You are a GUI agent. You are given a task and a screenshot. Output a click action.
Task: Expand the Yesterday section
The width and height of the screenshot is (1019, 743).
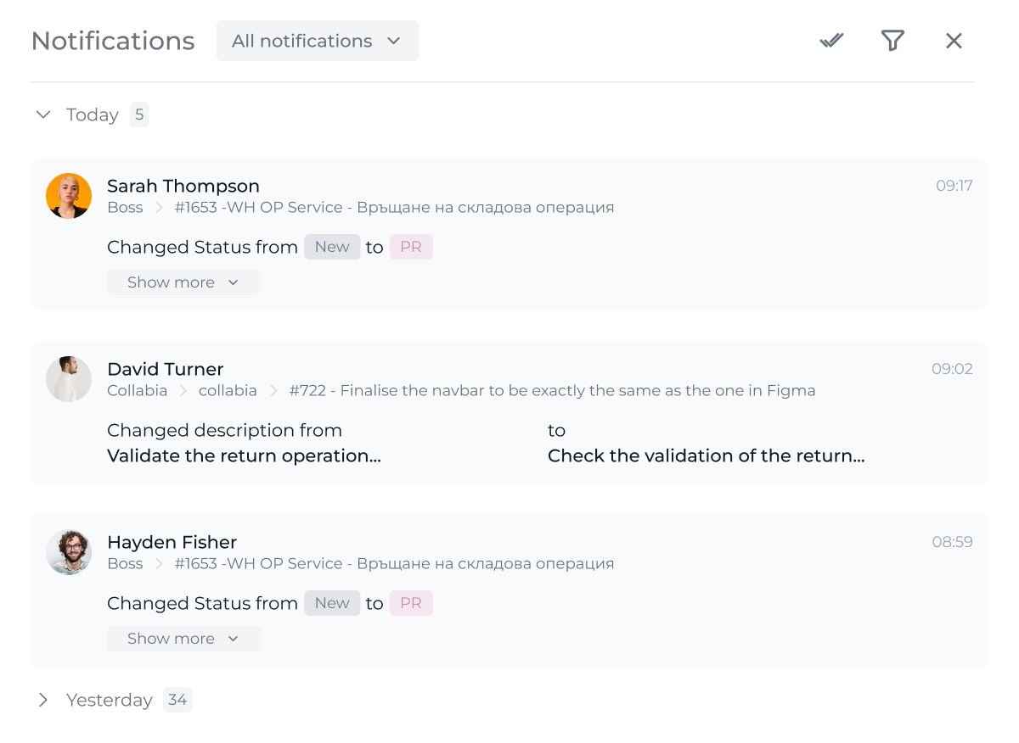coord(43,700)
